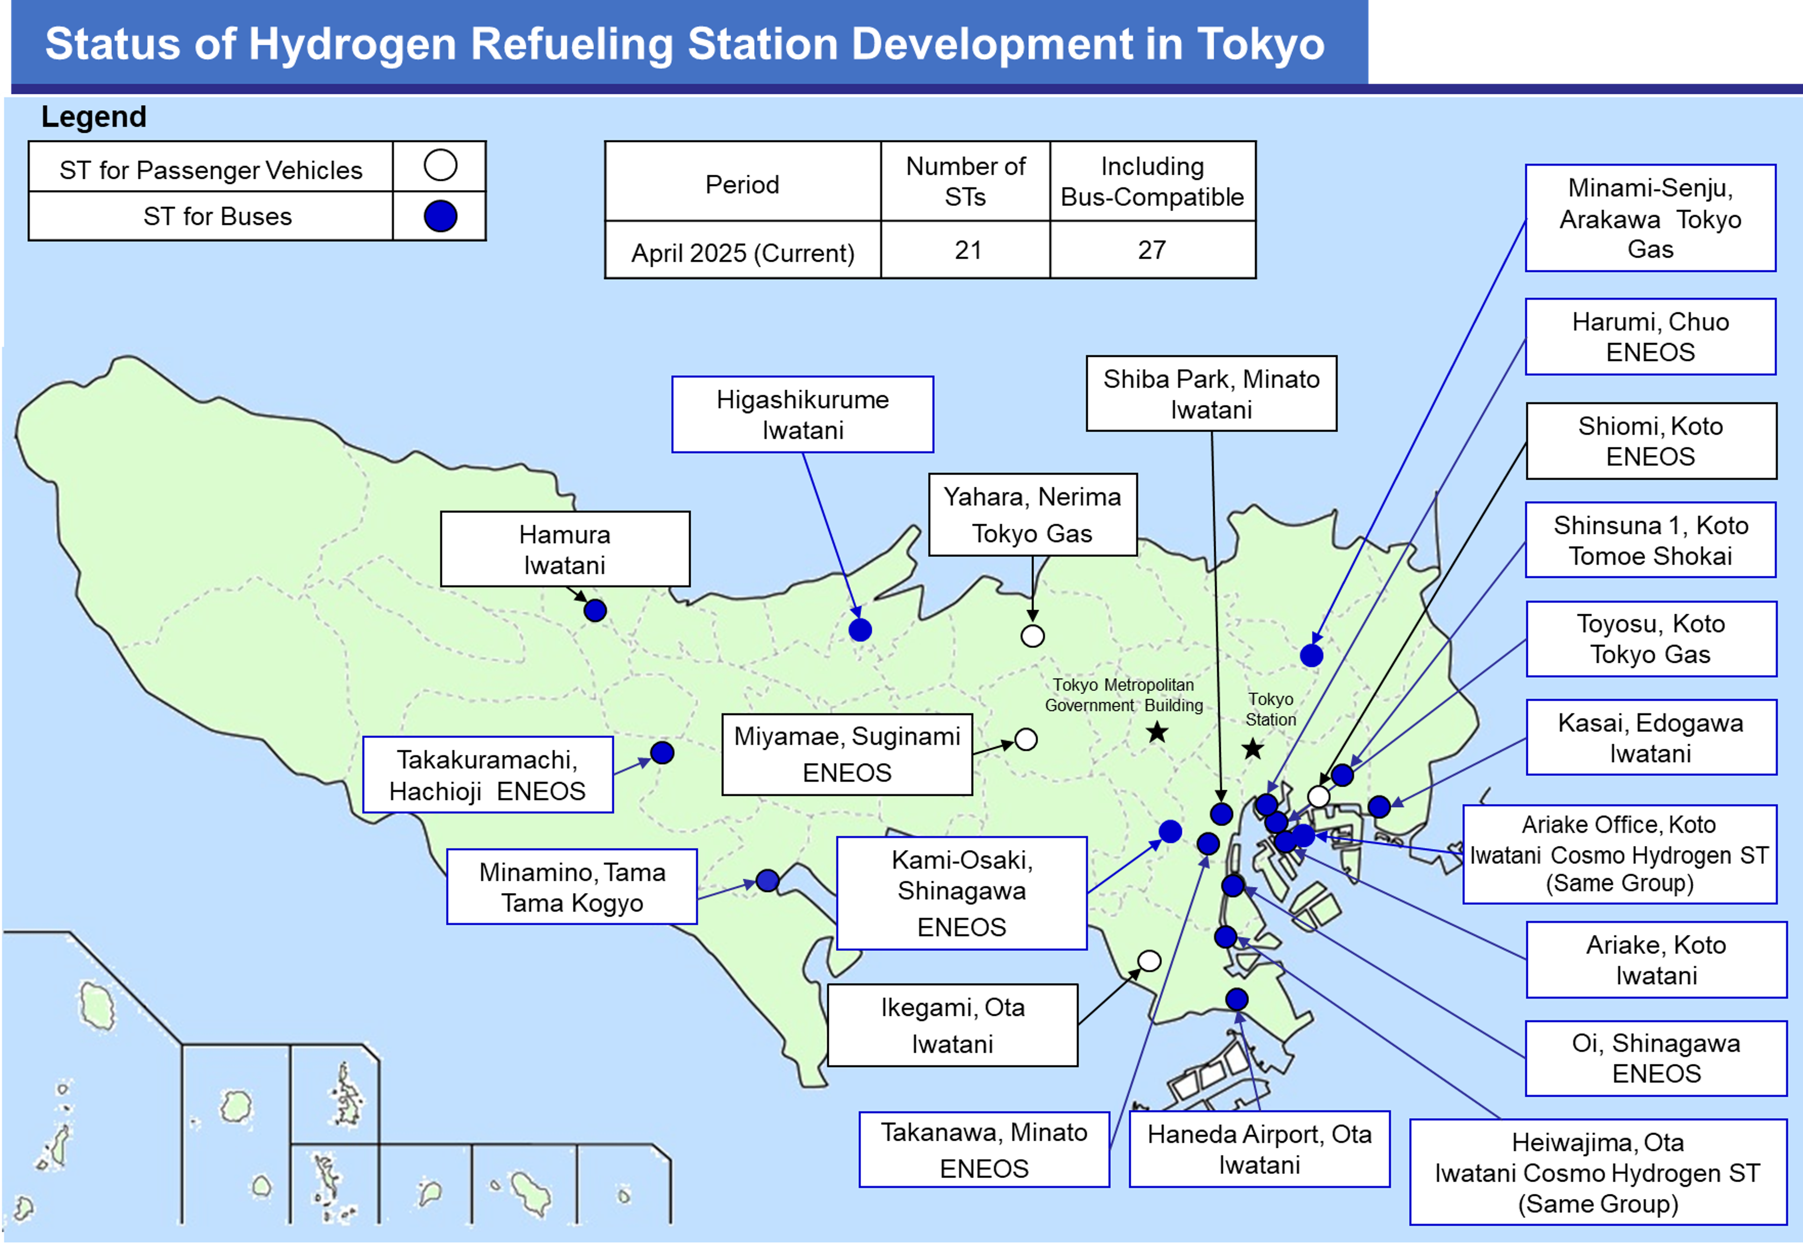Select the Hamura Iwatani bus station marker
The image size is (1803, 1249).
click(x=596, y=611)
